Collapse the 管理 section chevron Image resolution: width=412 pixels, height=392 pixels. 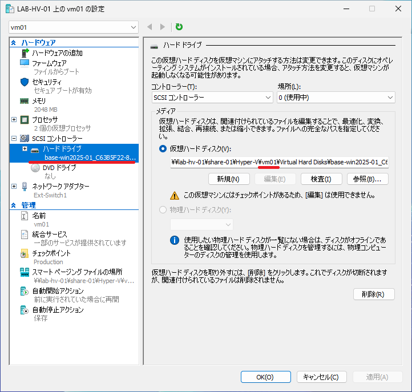click(x=14, y=205)
